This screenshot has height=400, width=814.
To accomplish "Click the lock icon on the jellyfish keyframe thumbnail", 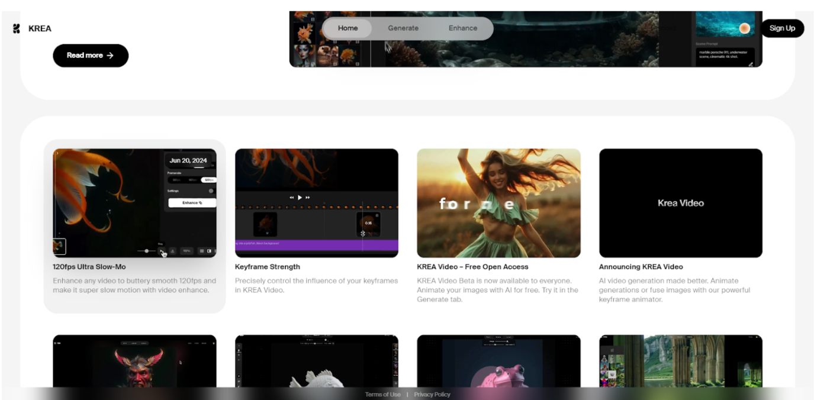I will (377, 215).
